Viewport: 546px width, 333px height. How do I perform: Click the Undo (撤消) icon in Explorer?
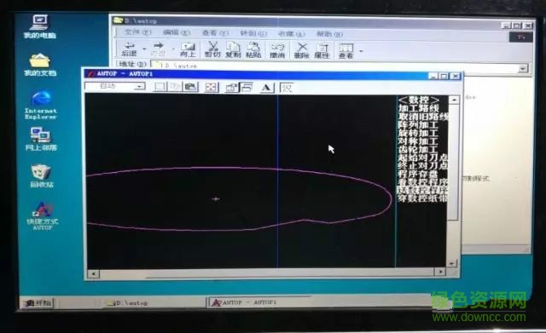point(277,49)
